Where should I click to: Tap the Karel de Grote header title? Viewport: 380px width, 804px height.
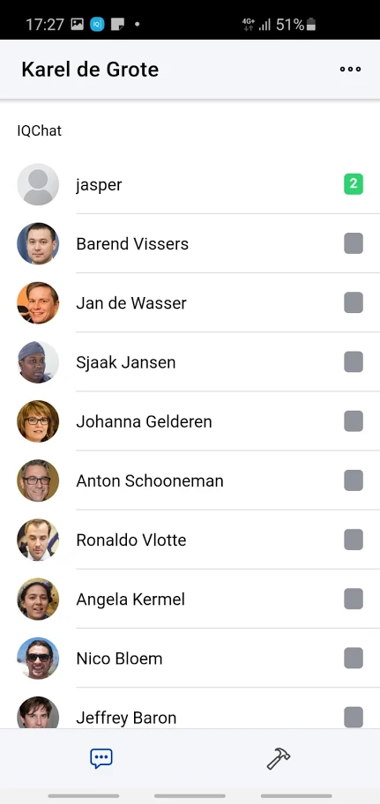(90, 70)
